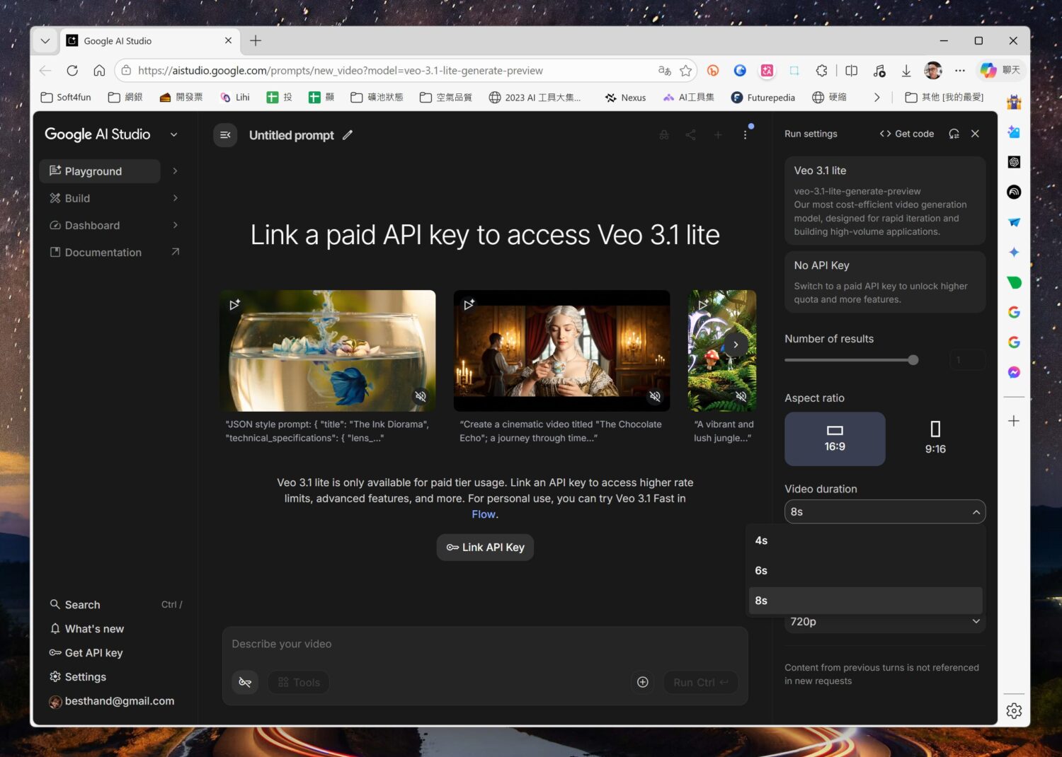Choose the 4s duration option
Image resolution: width=1062 pixels, height=757 pixels.
(865, 541)
